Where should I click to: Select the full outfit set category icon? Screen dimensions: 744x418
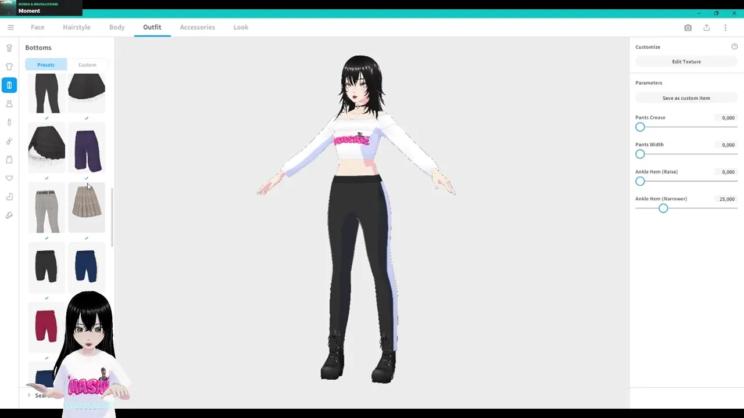pyautogui.click(x=9, y=48)
